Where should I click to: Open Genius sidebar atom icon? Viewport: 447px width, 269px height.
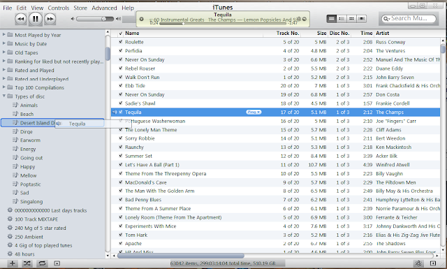(418, 263)
